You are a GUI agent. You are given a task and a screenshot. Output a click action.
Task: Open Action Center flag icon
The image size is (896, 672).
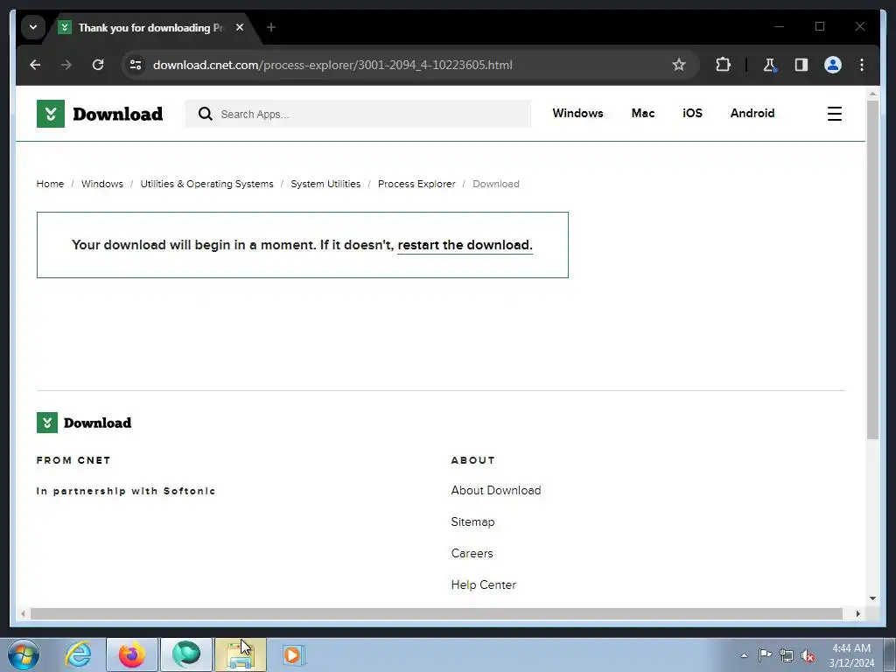point(765,655)
